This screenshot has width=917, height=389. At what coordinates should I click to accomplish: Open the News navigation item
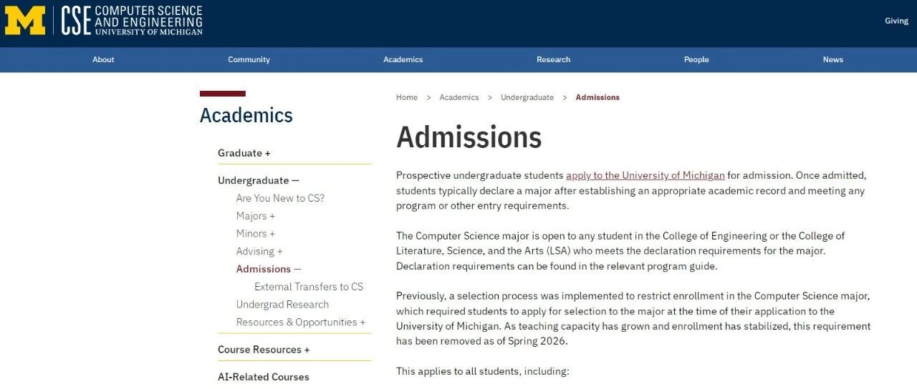tap(833, 59)
